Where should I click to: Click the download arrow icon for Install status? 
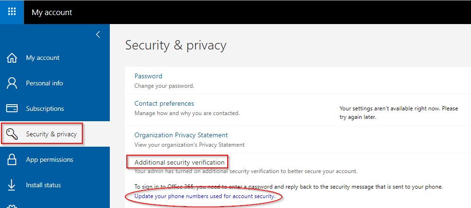pos(12,185)
